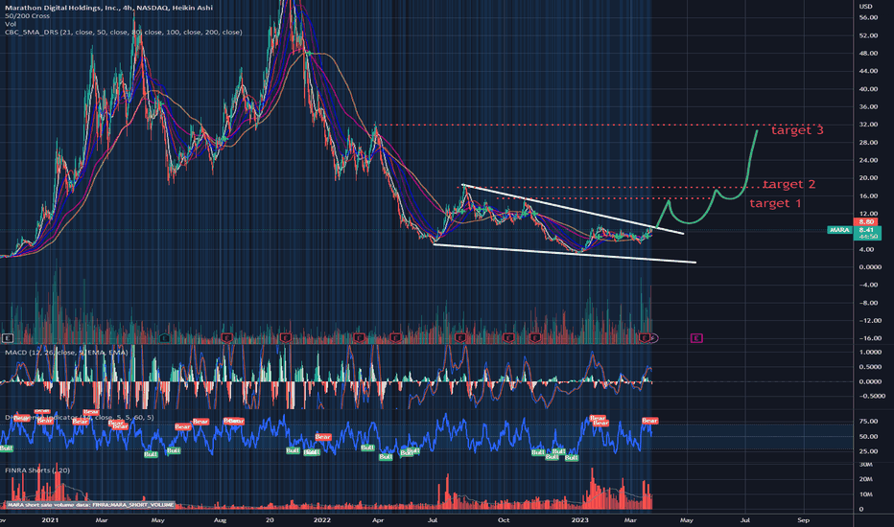Select the 'target 1' text annotation

coord(775,203)
